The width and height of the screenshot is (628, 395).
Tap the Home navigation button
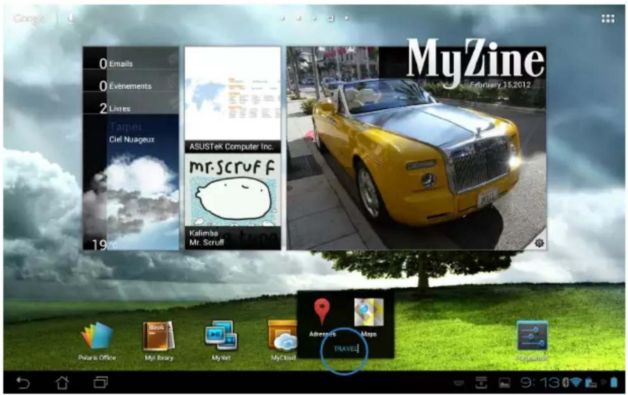[62, 382]
